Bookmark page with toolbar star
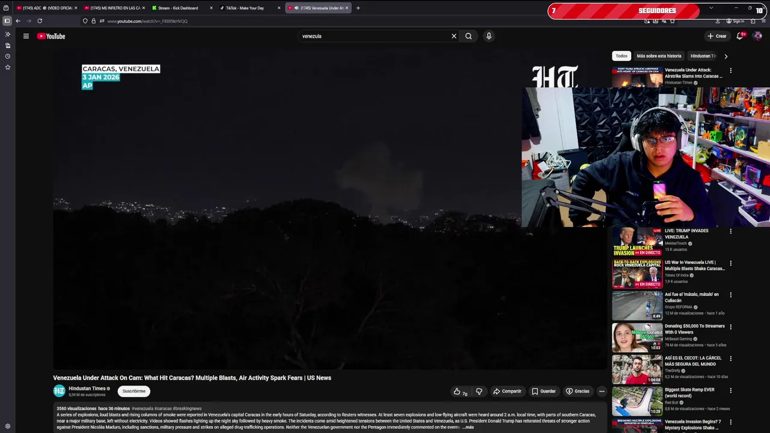770x433 pixels. pos(673,21)
